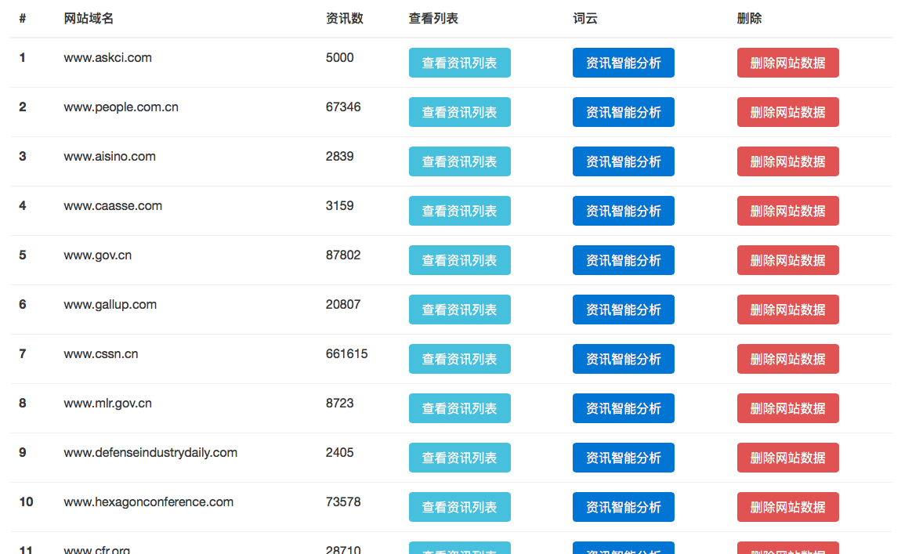Viewport: 901px width, 554px height.
Task: Select domain text www.askci.com
Action: click(107, 57)
